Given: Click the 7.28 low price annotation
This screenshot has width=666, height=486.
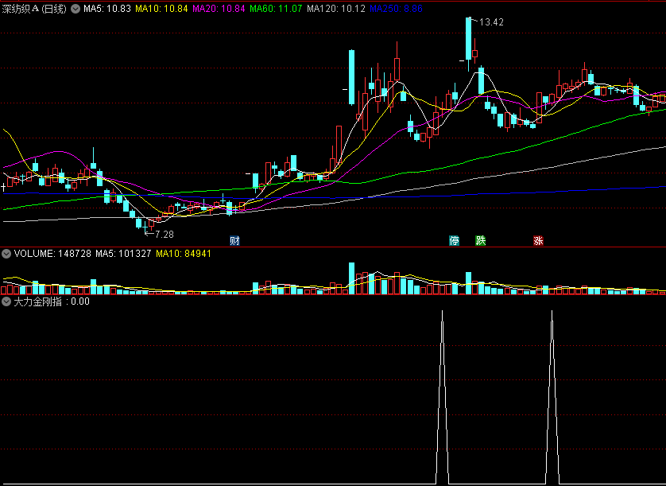Looking at the screenshot, I should pos(164,235).
